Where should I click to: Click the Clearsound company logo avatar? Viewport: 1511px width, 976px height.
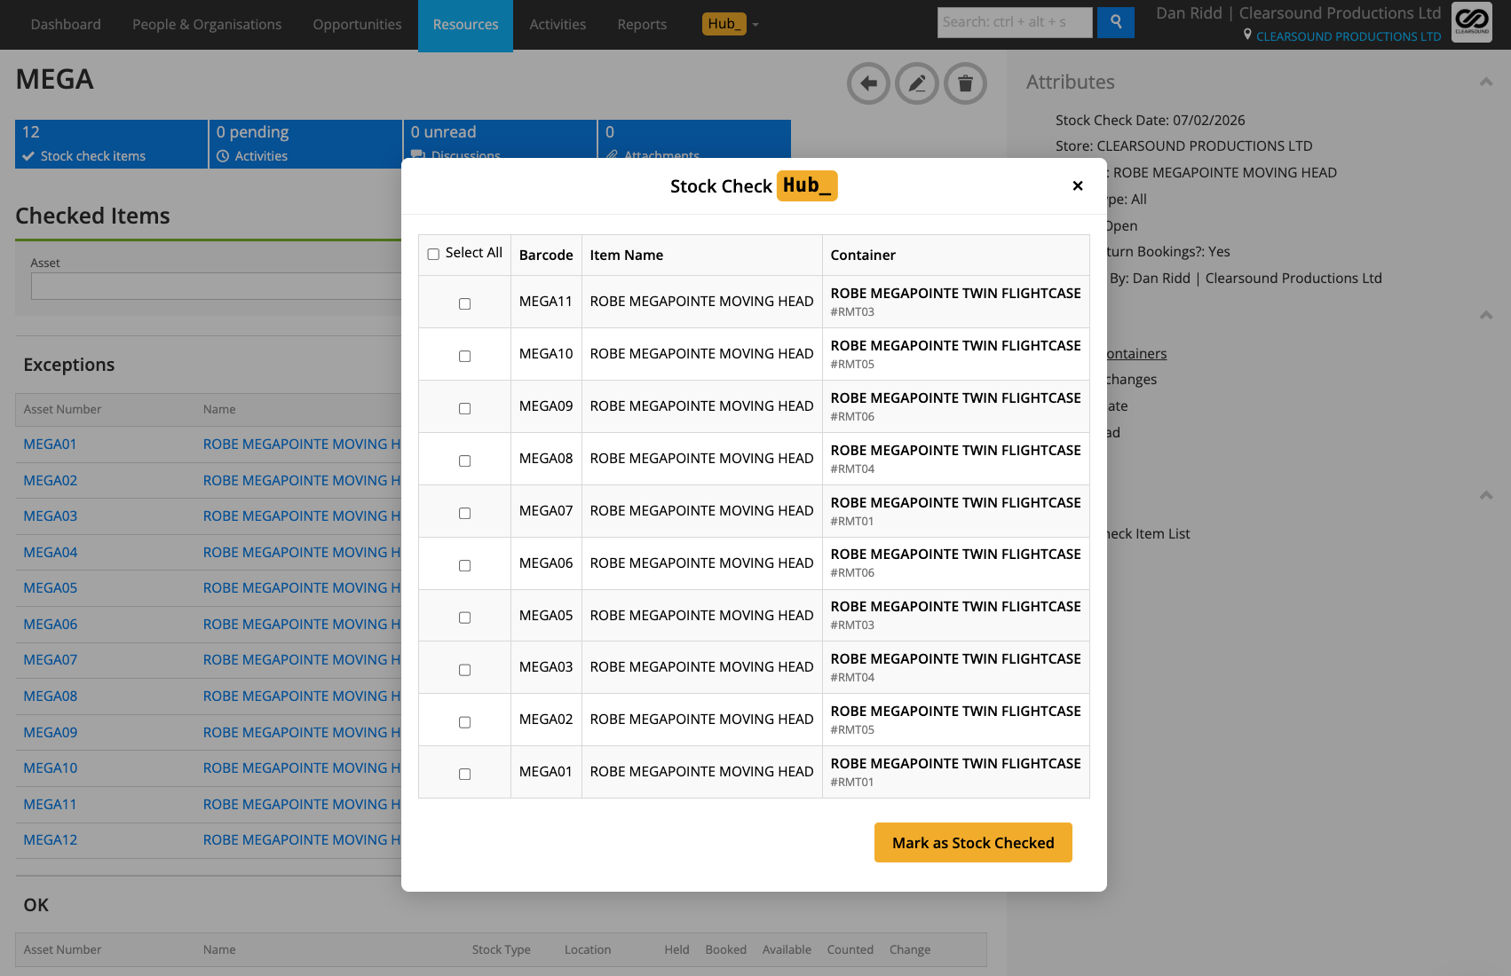tap(1472, 22)
